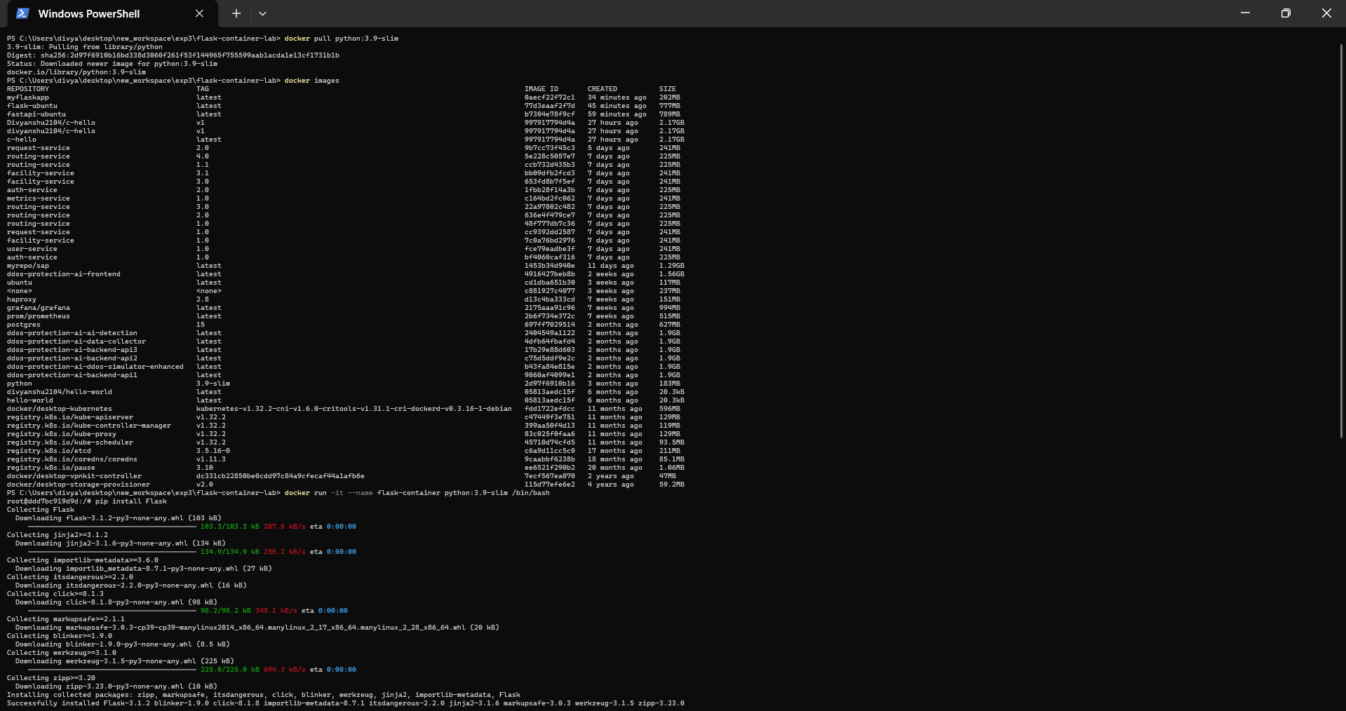Click the docker run flask-container command
Image resolution: width=1346 pixels, height=711 pixels.
pos(417,493)
